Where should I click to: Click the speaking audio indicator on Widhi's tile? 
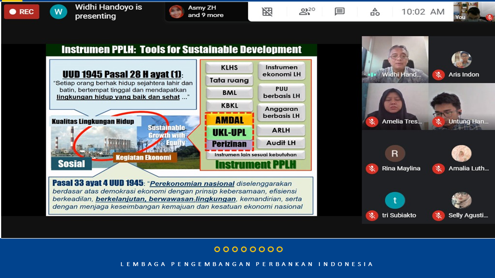372,75
